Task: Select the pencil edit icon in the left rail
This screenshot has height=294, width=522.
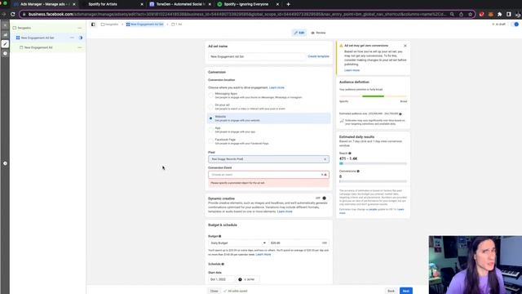Action: [5, 43]
